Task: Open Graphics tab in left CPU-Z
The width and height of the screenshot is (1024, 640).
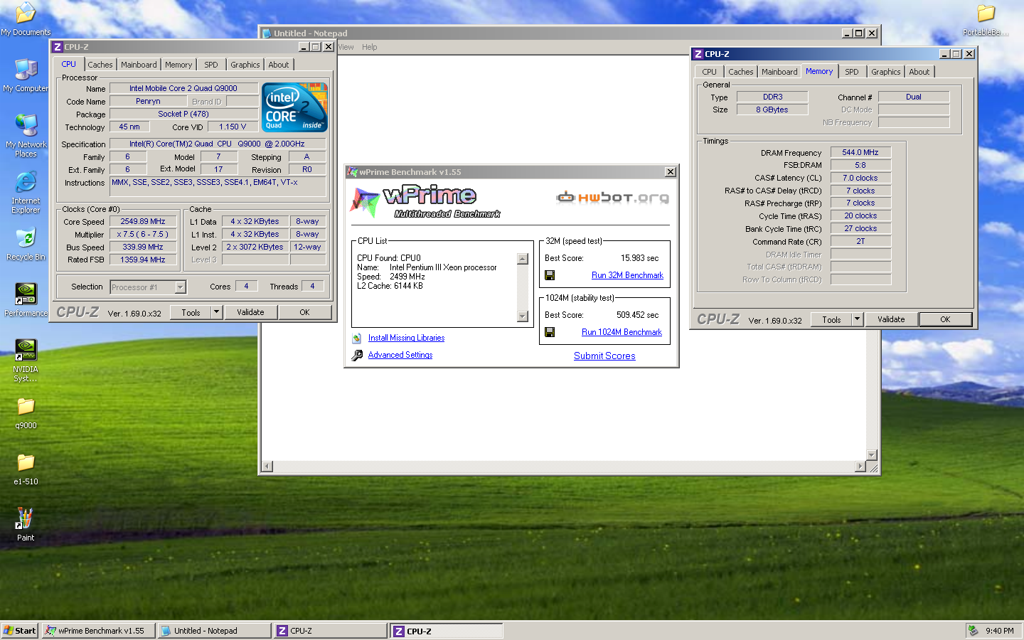Action: pyautogui.click(x=245, y=65)
